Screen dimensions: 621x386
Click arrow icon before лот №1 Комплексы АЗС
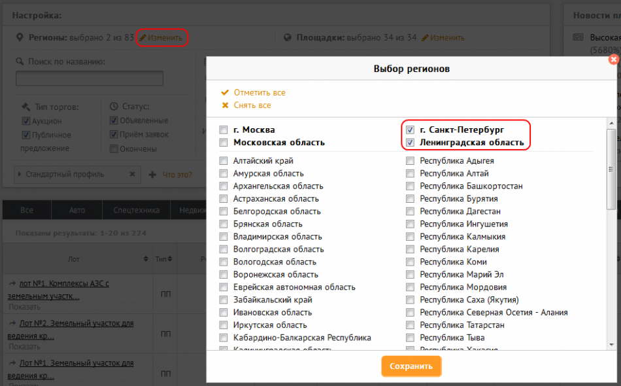click(12, 283)
